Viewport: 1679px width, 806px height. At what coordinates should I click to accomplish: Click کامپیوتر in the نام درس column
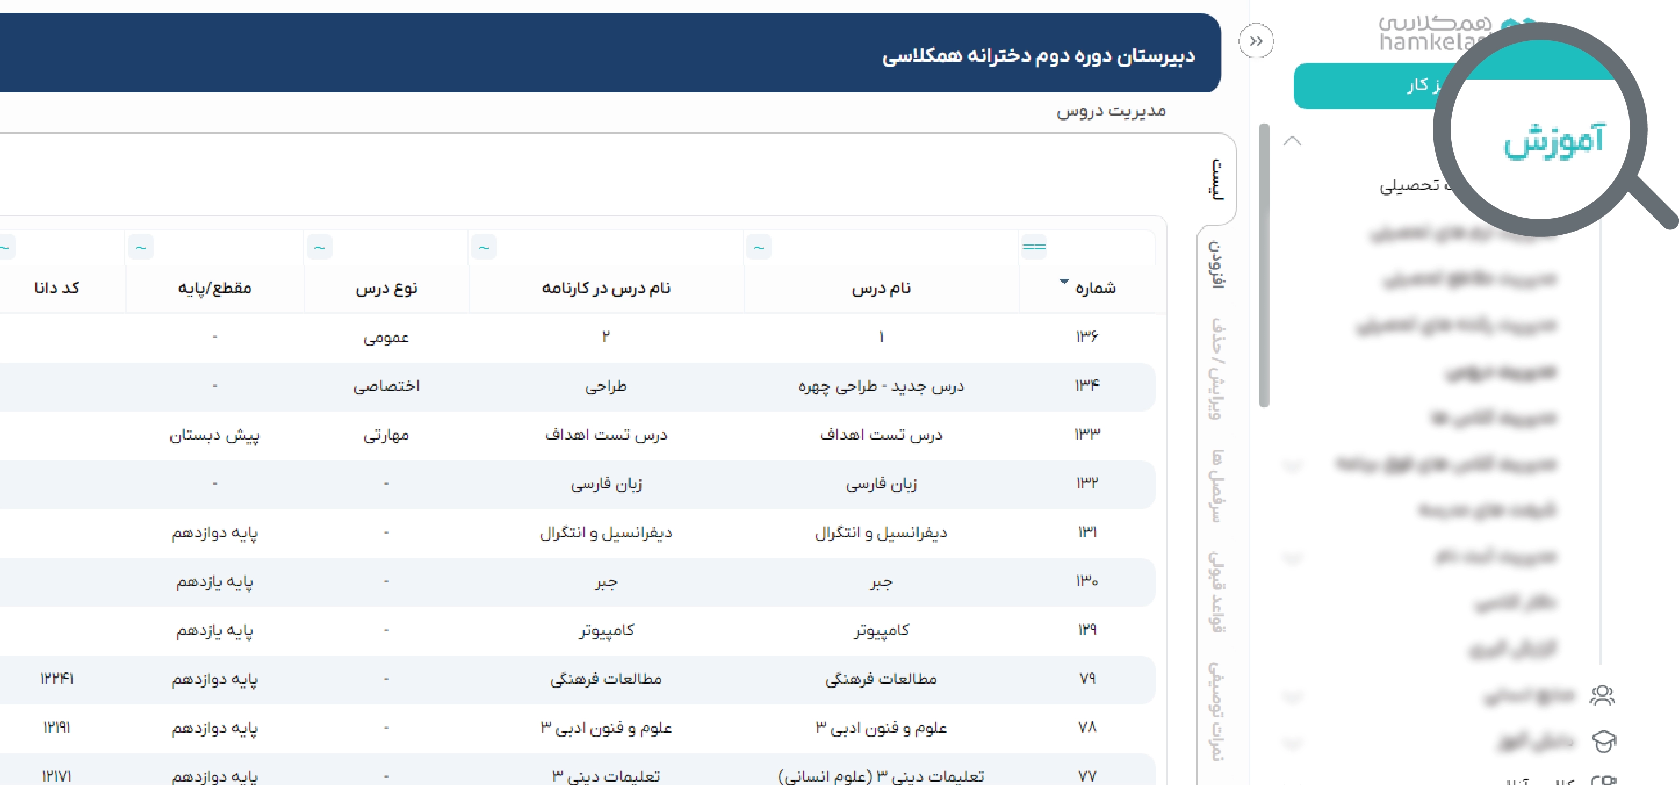[x=881, y=631]
